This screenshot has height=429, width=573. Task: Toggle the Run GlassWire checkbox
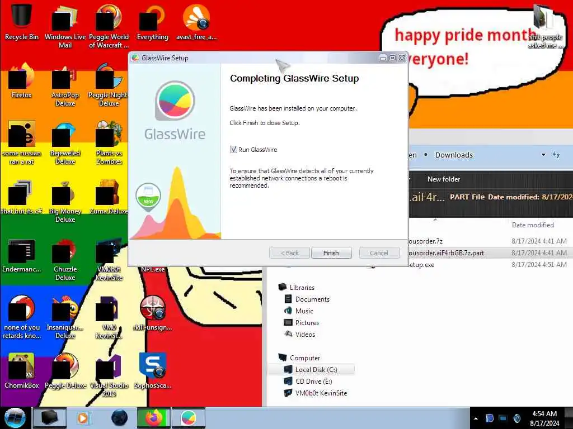tap(233, 149)
